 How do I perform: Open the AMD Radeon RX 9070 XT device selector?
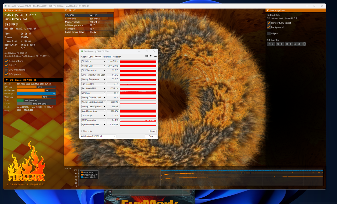(x=115, y=136)
